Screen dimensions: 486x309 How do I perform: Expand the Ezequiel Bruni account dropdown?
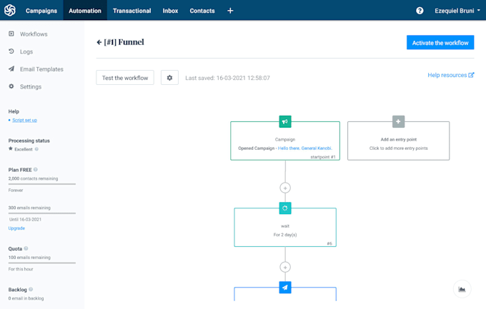coord(457,11)
